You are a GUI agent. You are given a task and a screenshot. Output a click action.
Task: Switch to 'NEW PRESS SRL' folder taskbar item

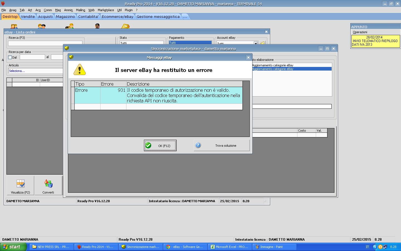(x=52, y=247)
